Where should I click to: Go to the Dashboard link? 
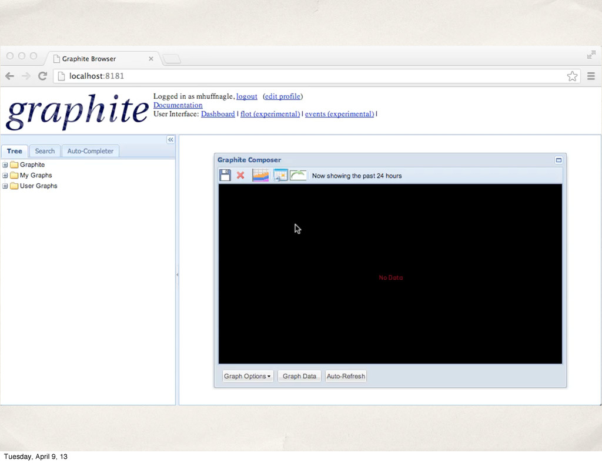tap(218, 114)
